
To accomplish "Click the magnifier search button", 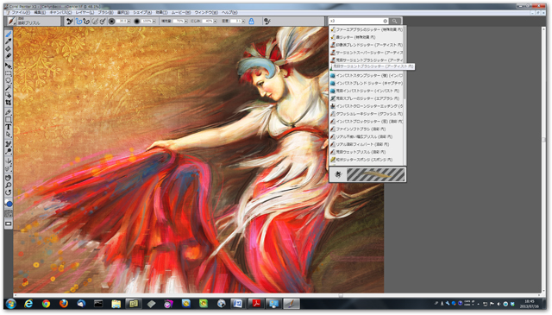I will tap(395, 21).
